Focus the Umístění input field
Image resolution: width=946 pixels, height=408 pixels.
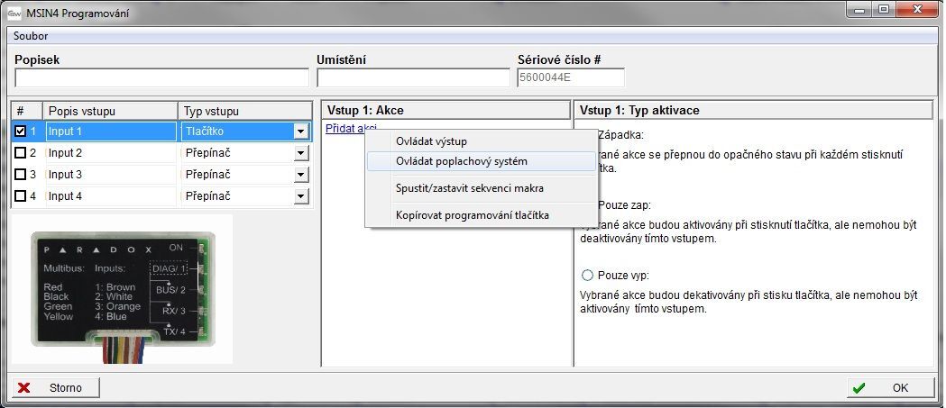pyautogui.click(x=413, y=78)
